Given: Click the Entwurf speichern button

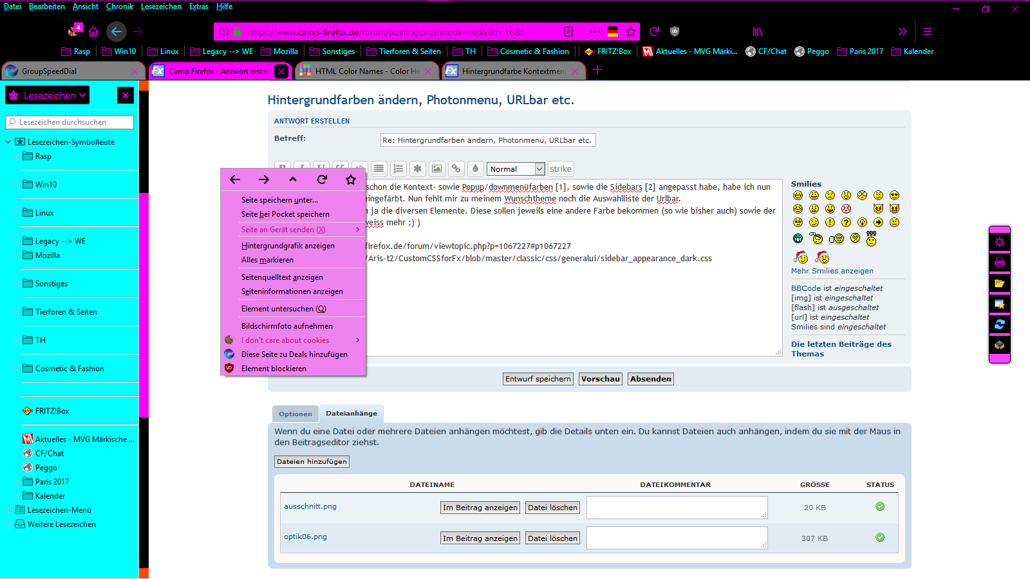Looking at the screenshot, I should point(538,379).
